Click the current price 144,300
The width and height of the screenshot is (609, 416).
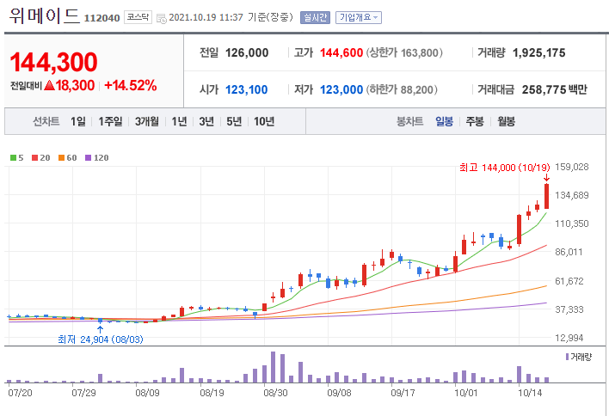coord(53,62)
